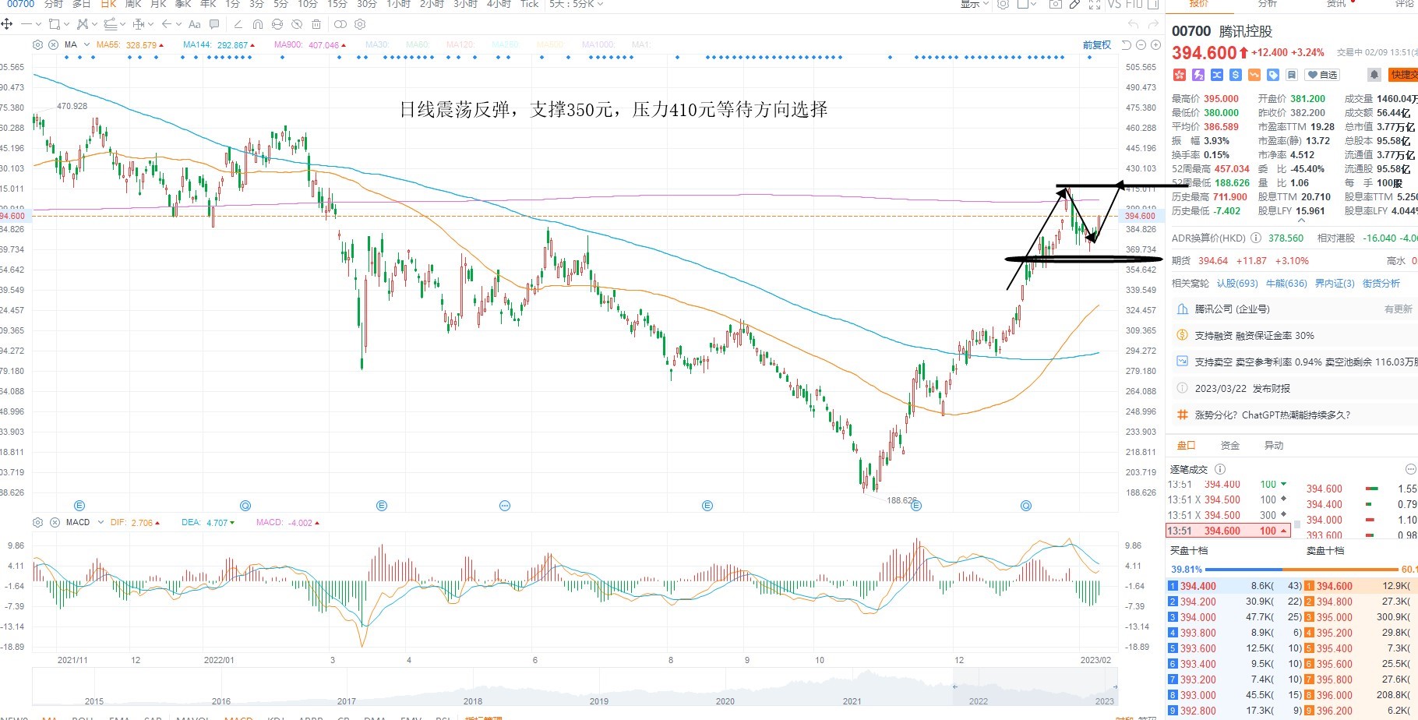The image size is (1418, 720).
Task: Add stock to 自选 watchlist
Action: coord(1322,75)
